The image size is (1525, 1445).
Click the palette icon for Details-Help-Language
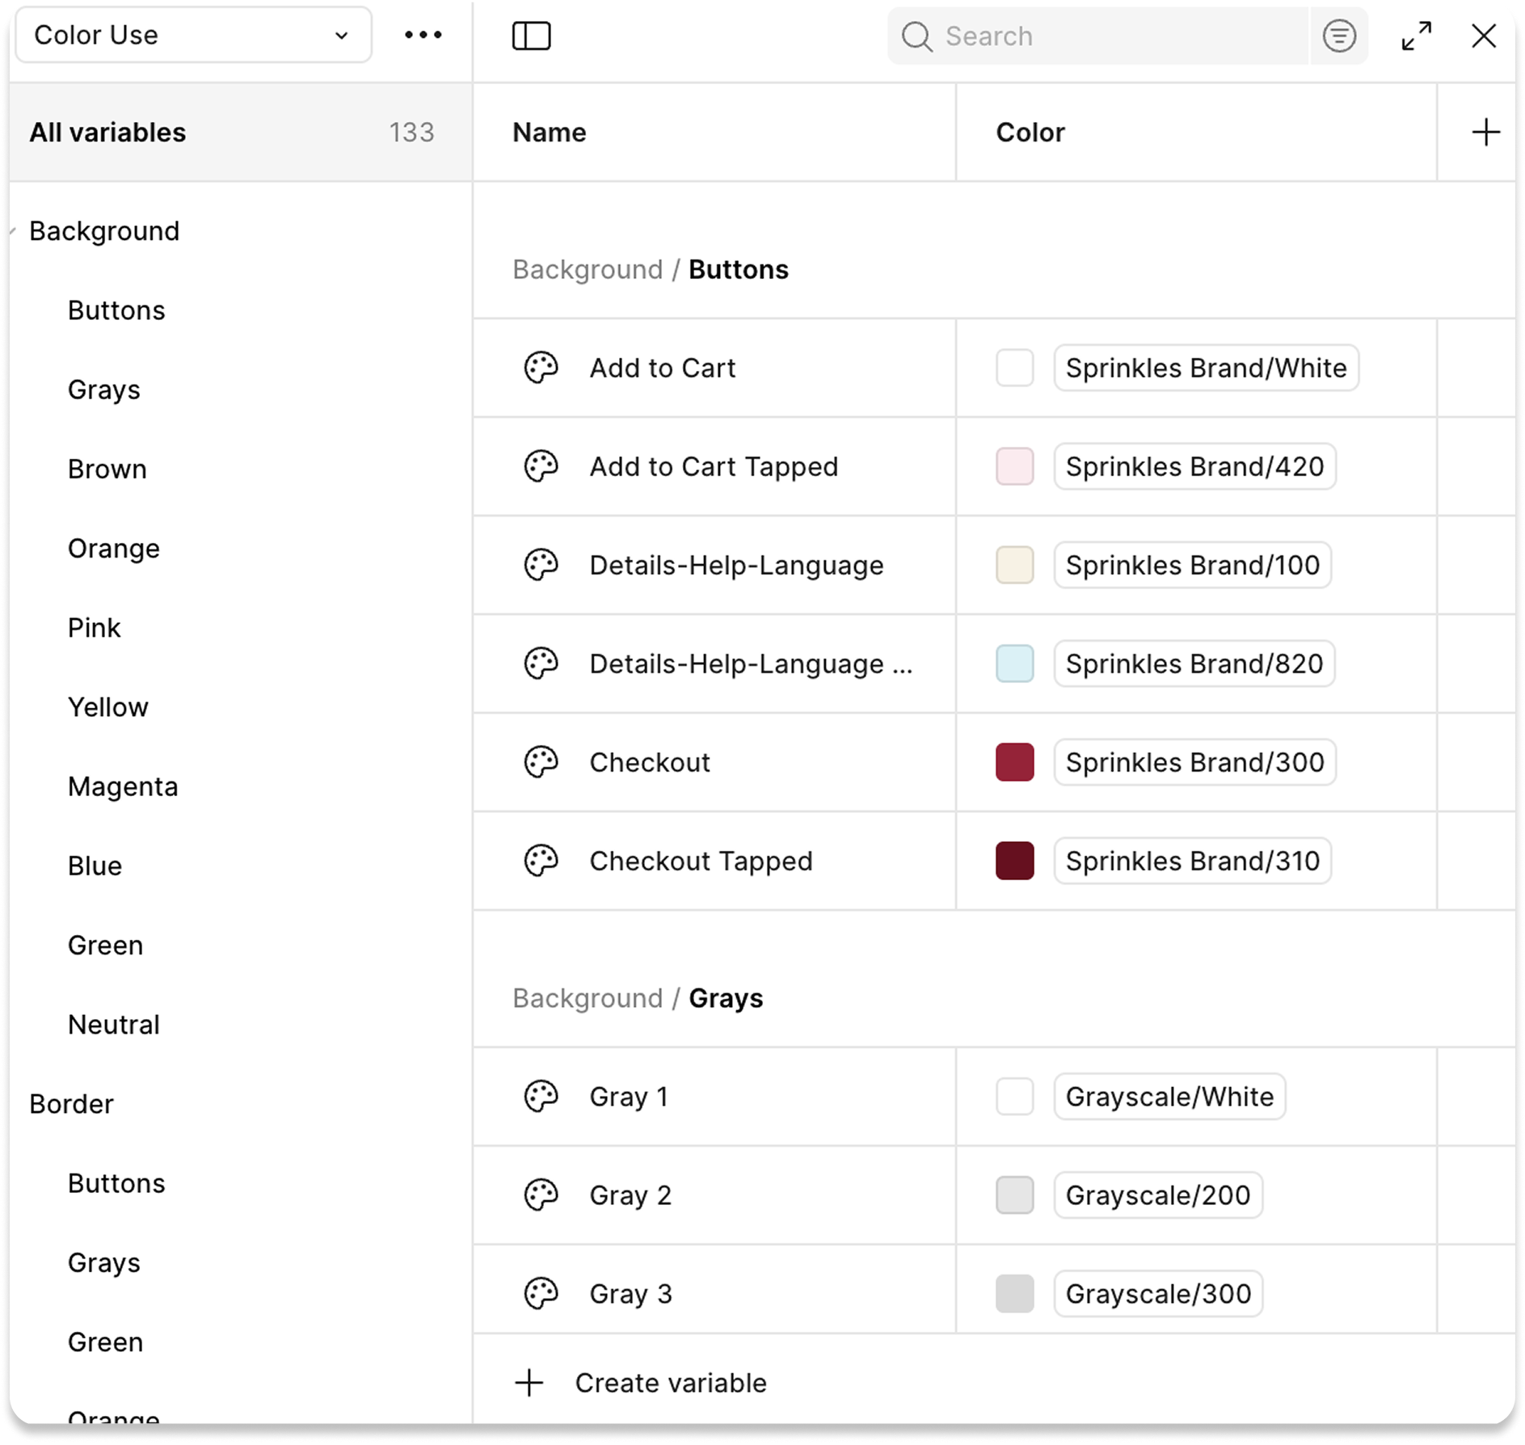(x=541, y=565)
